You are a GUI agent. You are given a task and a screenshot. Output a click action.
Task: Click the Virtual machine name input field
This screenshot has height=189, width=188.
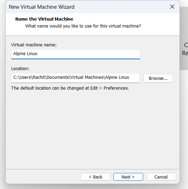[x=76, y=54]
